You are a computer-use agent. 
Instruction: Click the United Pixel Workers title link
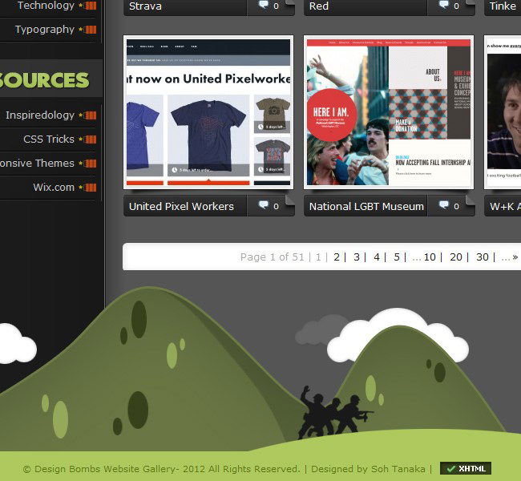[181, 206]
